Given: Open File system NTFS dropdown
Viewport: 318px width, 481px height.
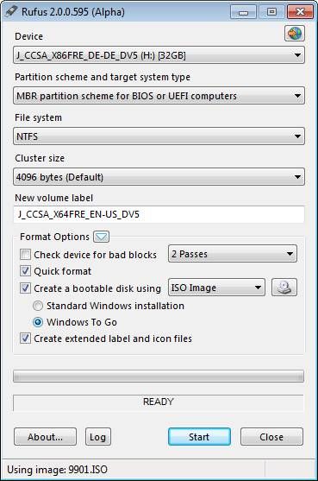Looking at the screenshot, I should (x=159, y=136).
